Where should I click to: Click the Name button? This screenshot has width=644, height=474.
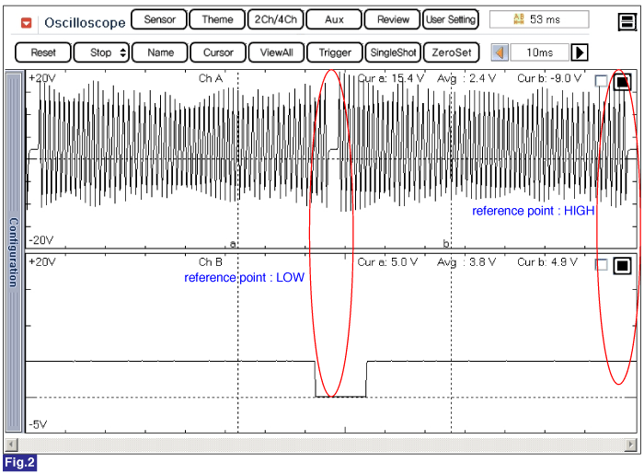point(160,52)
